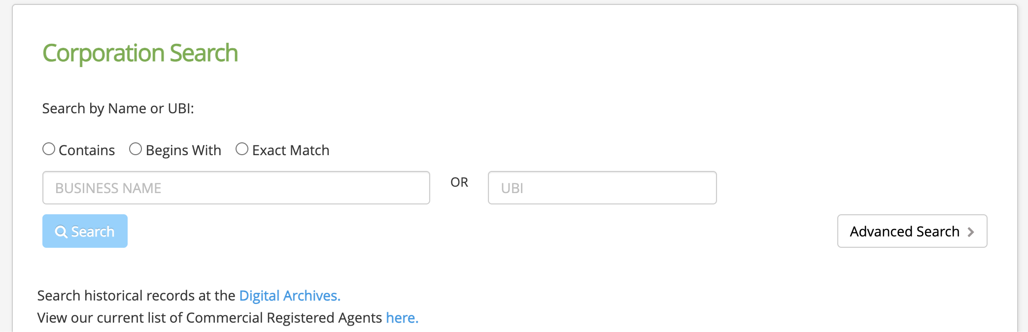The image size is (1028, 332).
Task: Focus the Business Name input field
Action: click(236, 188)
